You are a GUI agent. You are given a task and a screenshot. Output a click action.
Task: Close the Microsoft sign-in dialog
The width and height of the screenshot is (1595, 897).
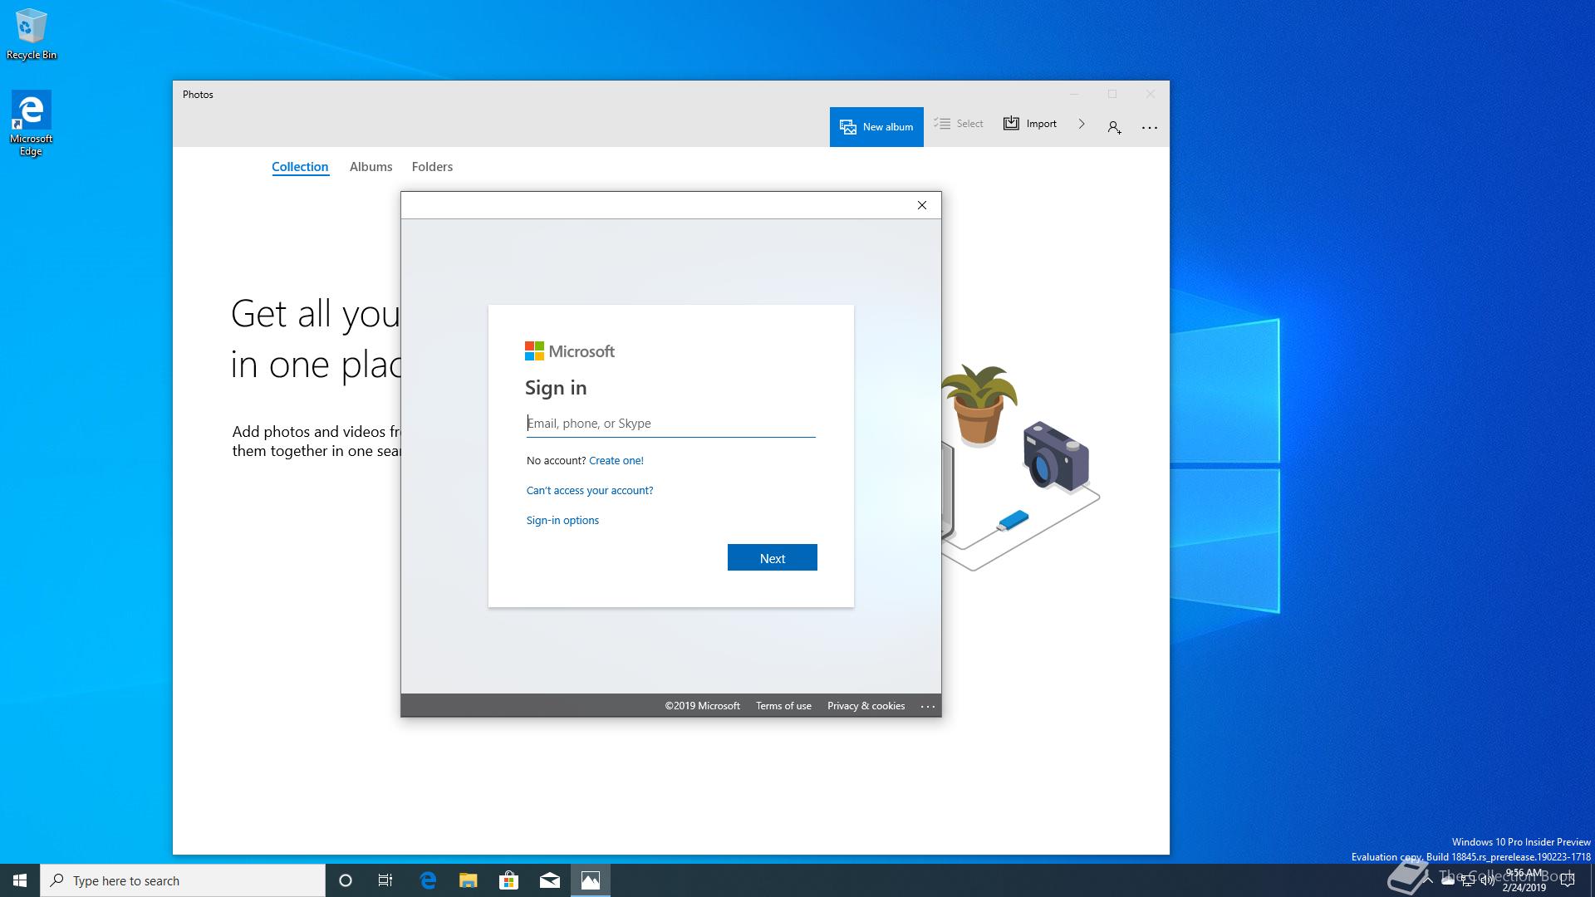922,205
